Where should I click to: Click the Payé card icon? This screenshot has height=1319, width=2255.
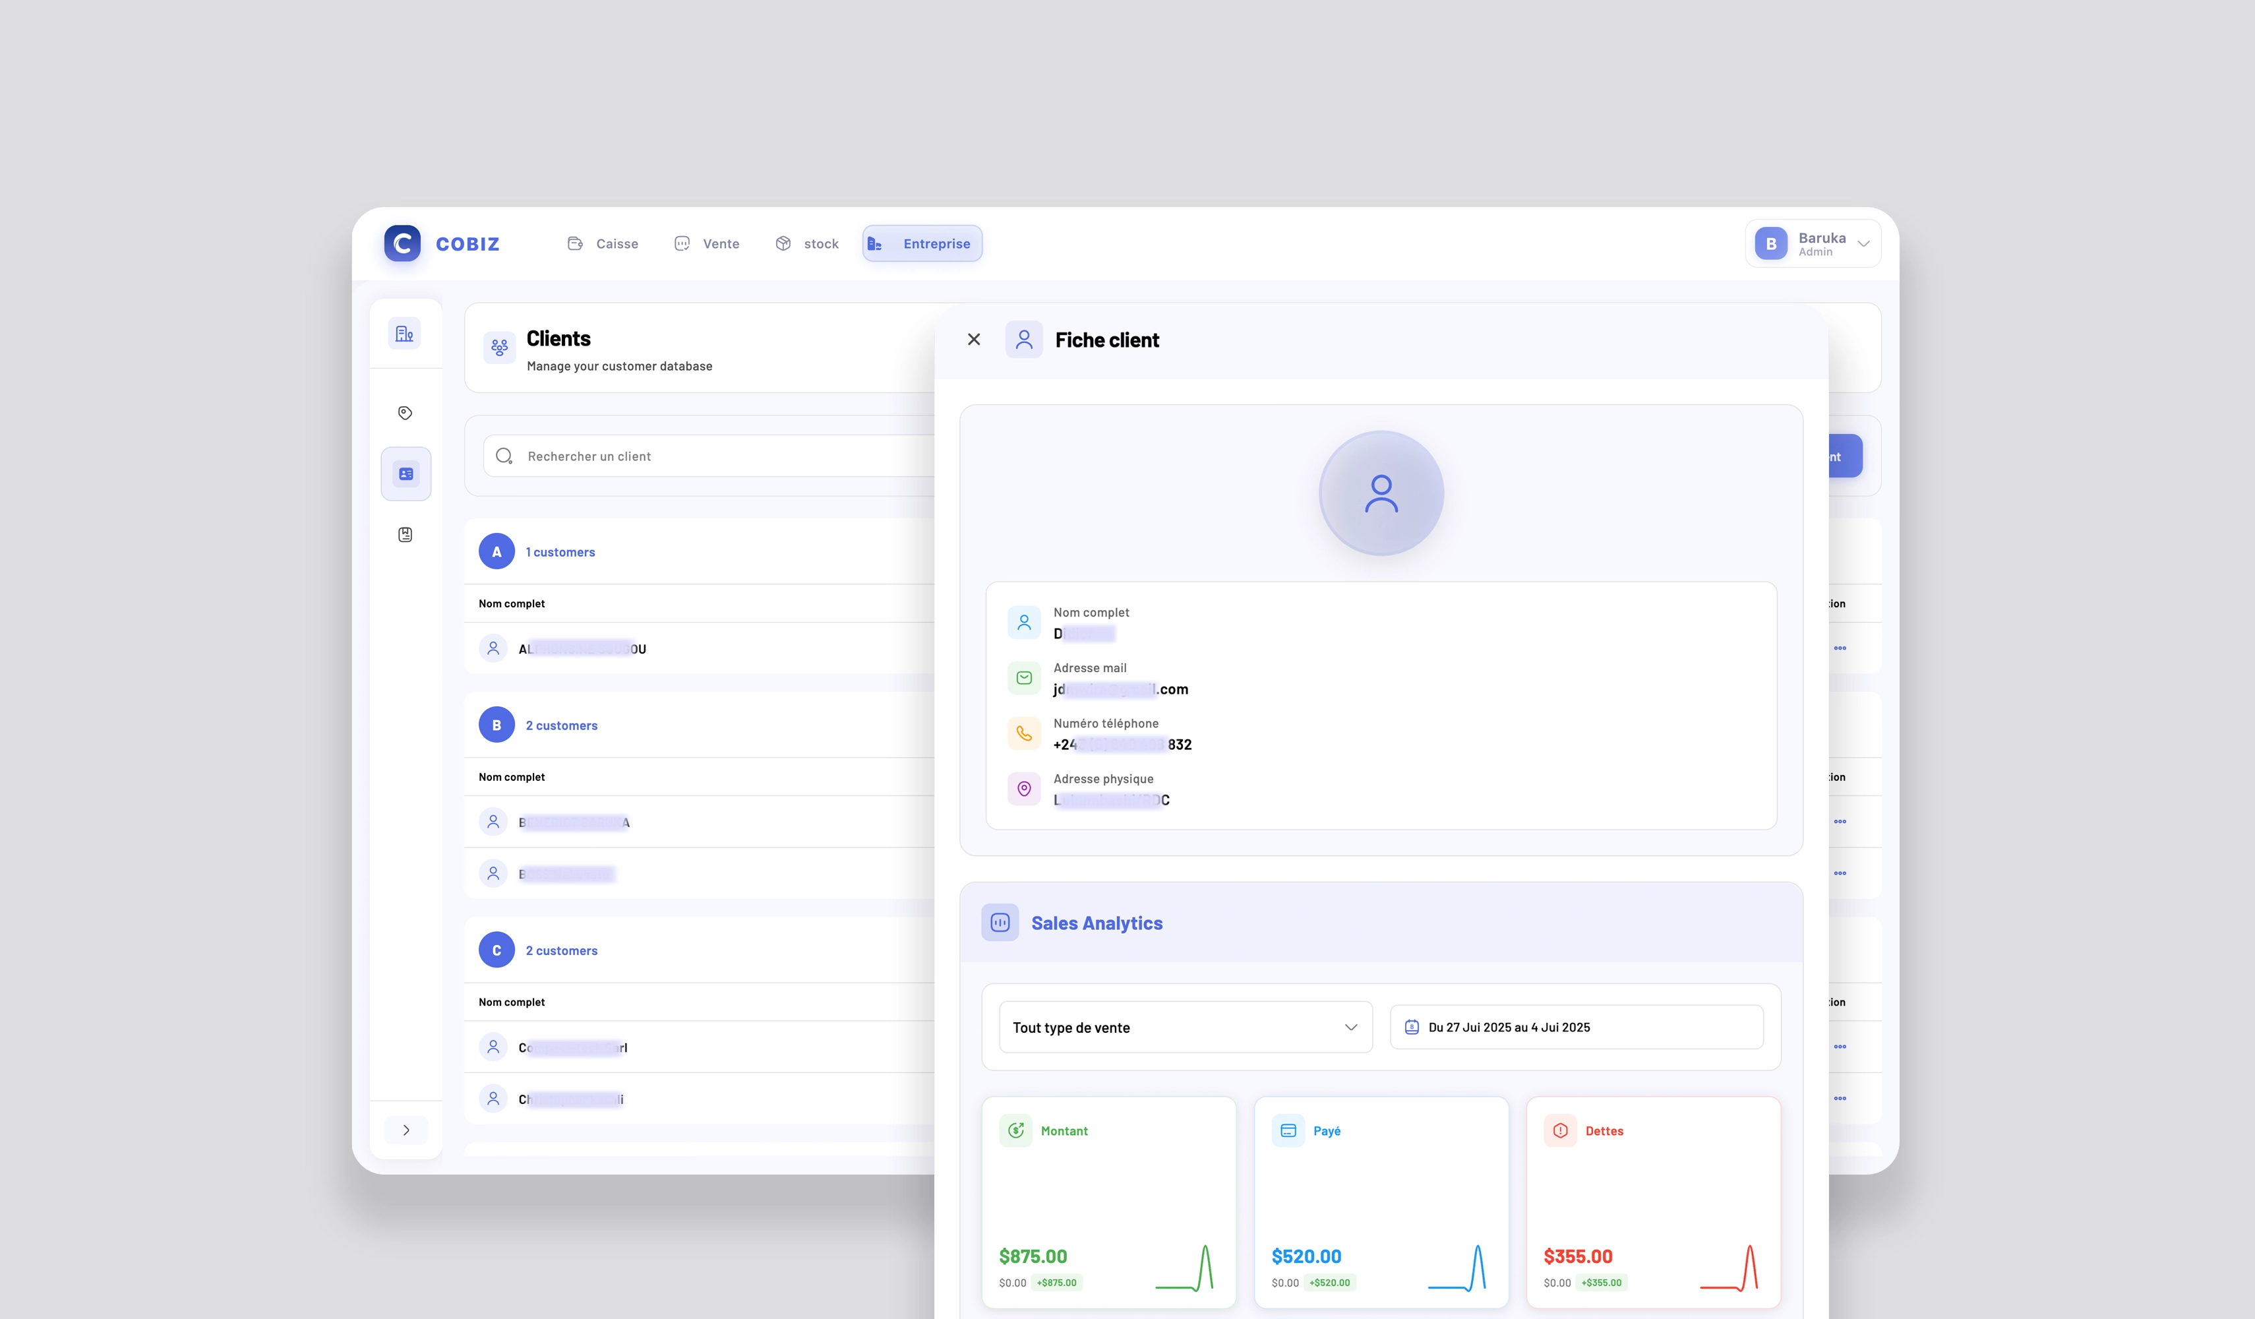[x=1288, y=1130]
